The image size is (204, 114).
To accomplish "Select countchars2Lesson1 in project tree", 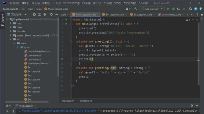I will [38, 63].
